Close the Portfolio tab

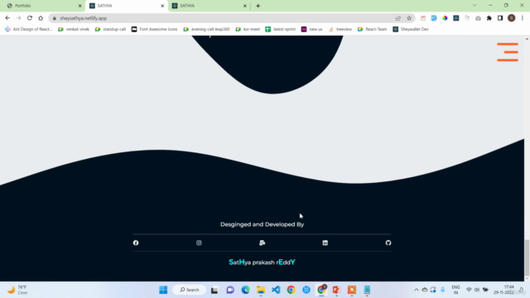coord(79,6)
